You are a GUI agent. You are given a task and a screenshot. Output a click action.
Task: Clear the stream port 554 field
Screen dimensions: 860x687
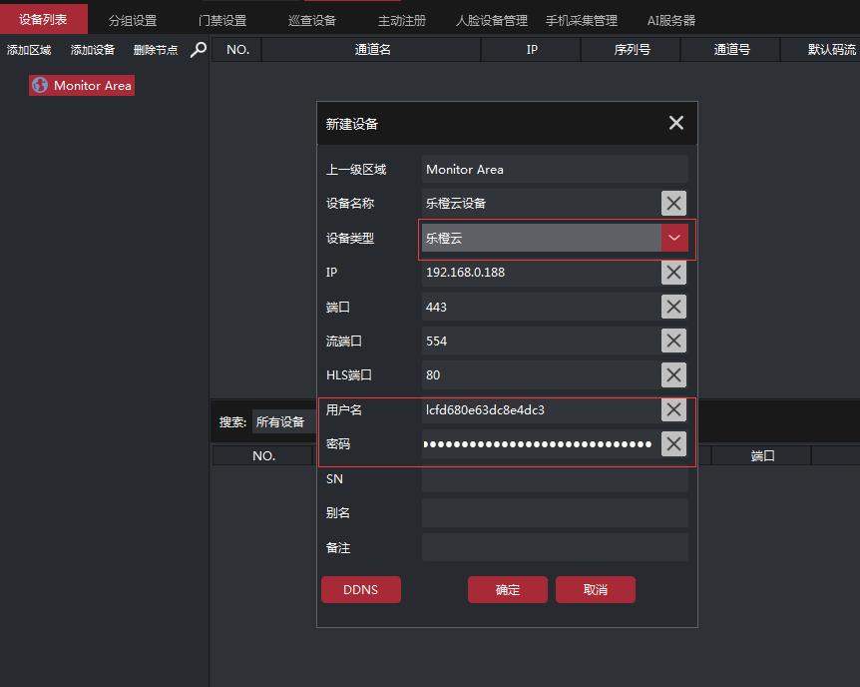[674, 342]
